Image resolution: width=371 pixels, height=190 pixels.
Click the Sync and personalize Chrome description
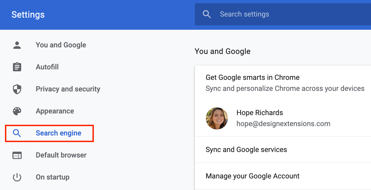[285, 89]
